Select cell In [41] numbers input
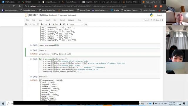188x106 pixels. pyautogui.click(x=99, y=50)
